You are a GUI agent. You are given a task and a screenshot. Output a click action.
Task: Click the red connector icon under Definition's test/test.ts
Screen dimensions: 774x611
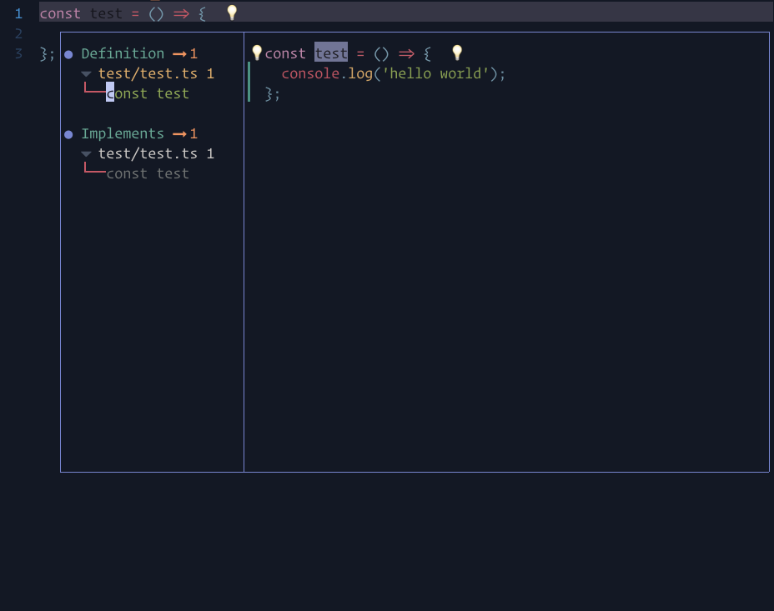pyautogui.click(x=94, y=88)
